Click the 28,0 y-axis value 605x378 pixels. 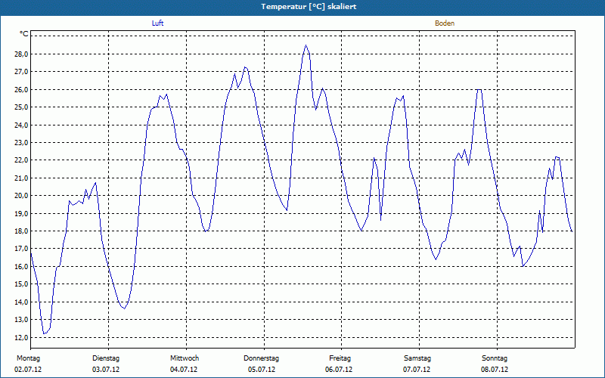coord(21,54)
